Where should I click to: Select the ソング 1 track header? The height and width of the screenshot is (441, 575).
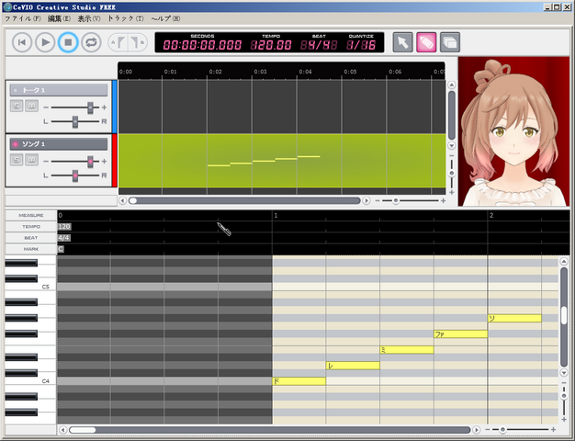59,144
